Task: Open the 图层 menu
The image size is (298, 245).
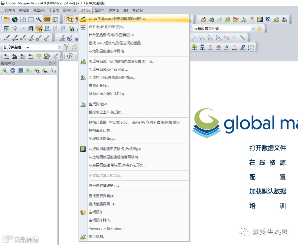Action: pyautogui.click(x=99, y=10)
